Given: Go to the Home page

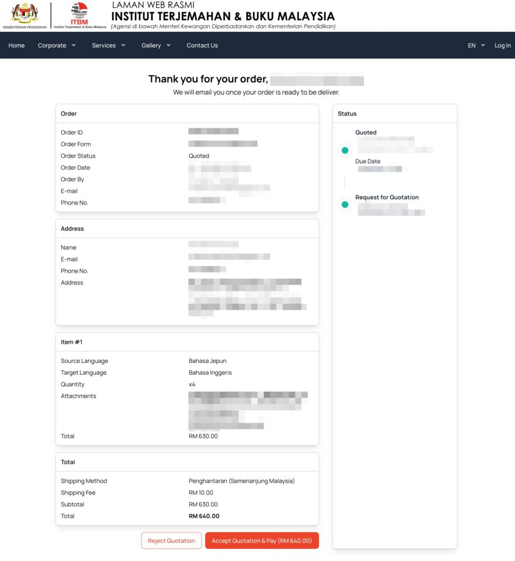Looking at the screenshot, I should (x=16, y=45).
